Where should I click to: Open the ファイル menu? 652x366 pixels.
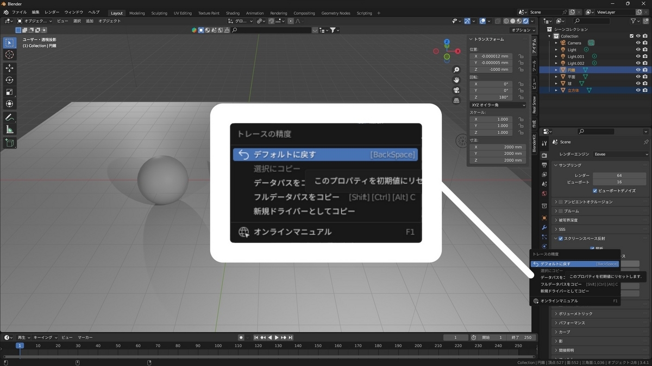(19, 12)
